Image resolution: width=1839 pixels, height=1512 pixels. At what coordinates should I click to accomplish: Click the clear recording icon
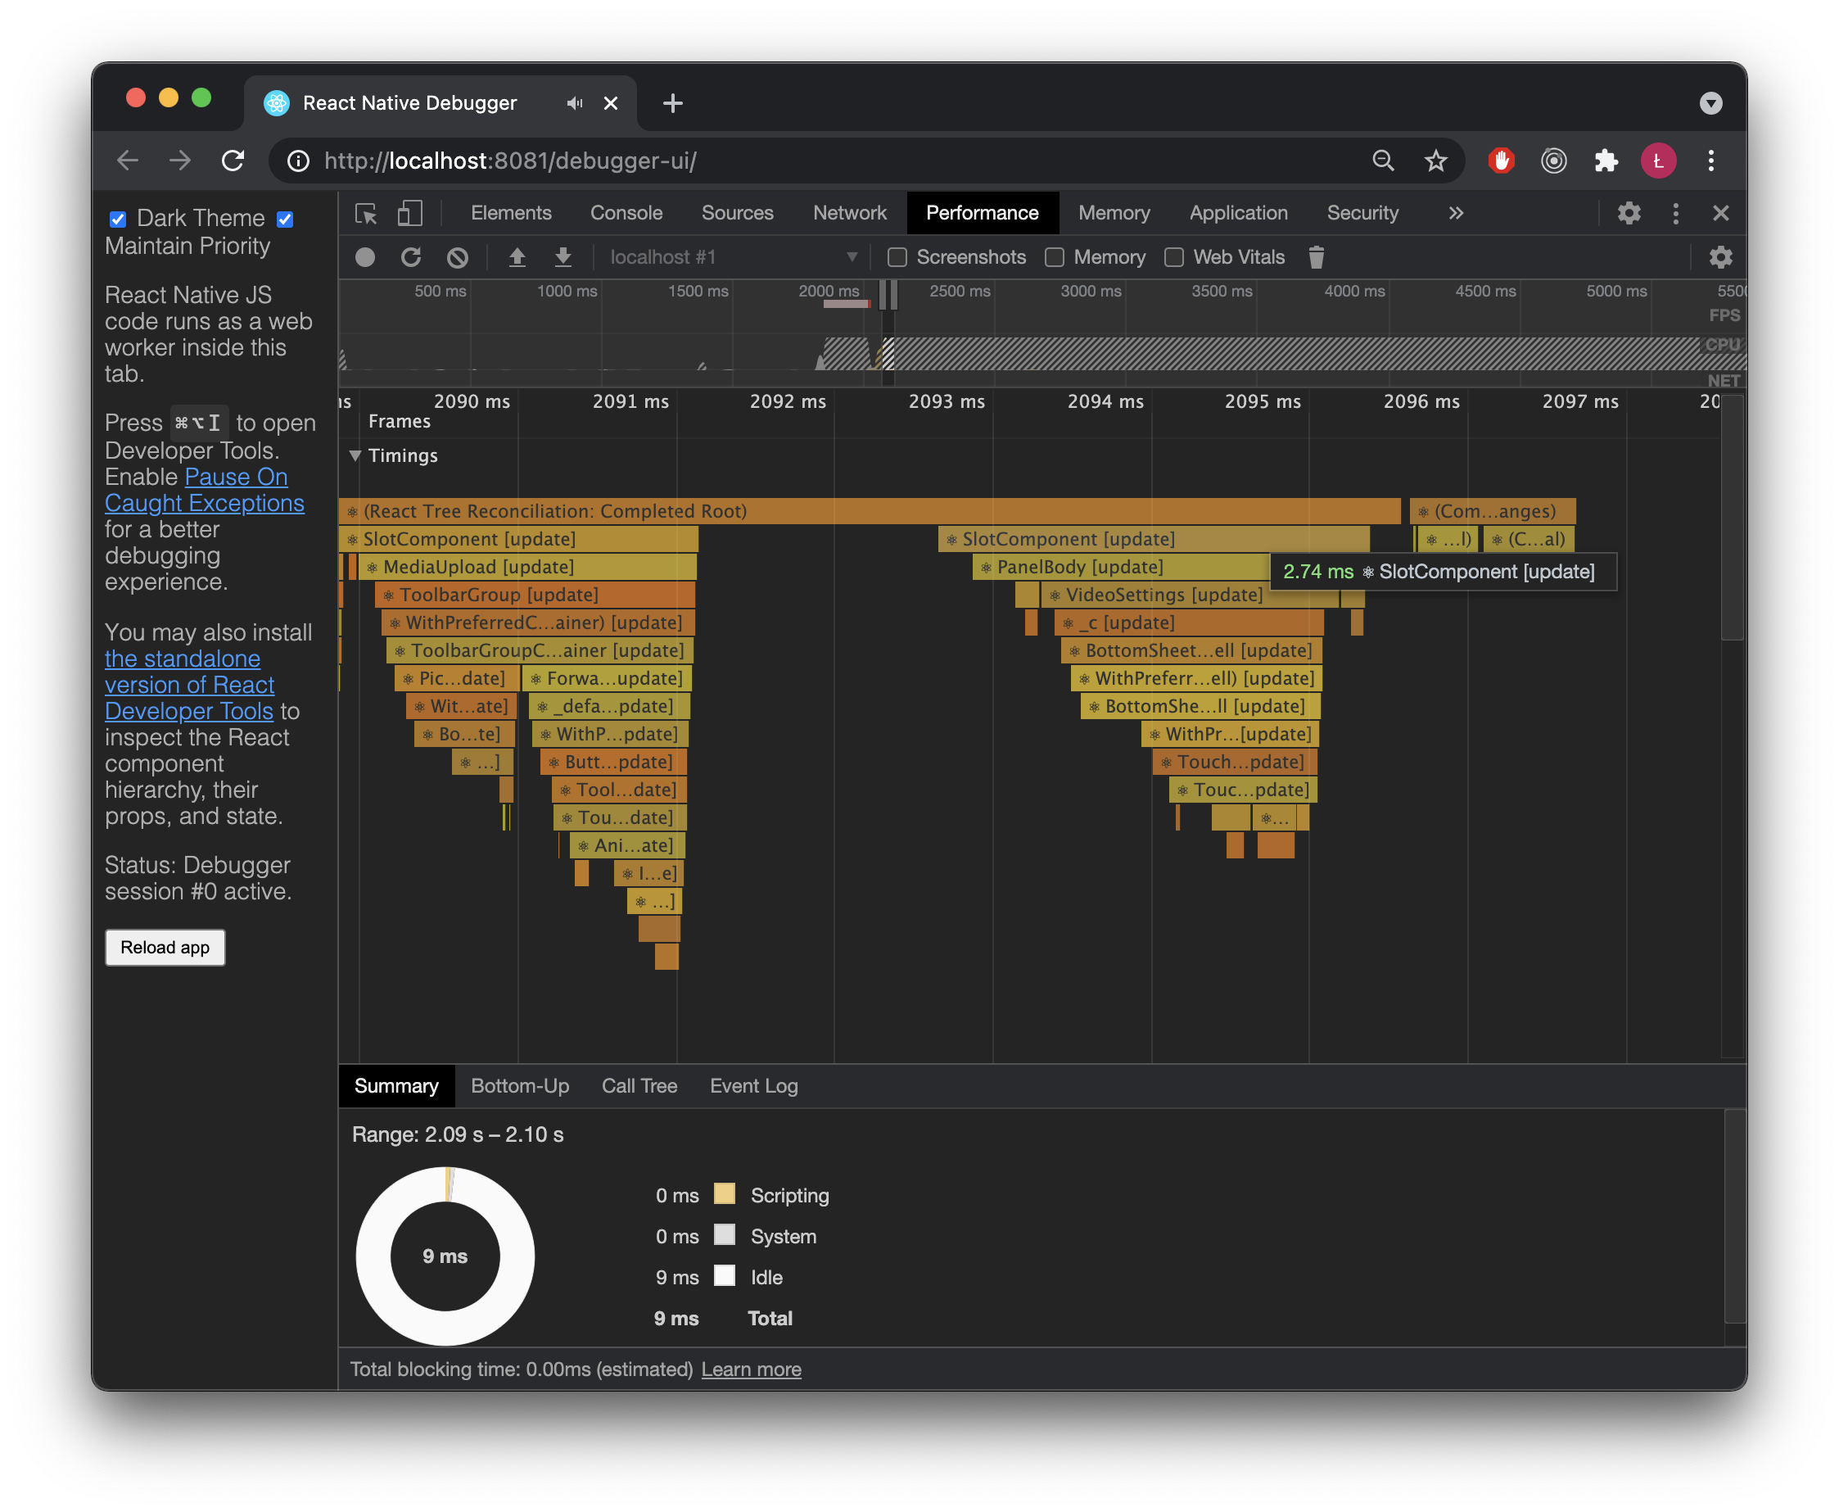457,258
